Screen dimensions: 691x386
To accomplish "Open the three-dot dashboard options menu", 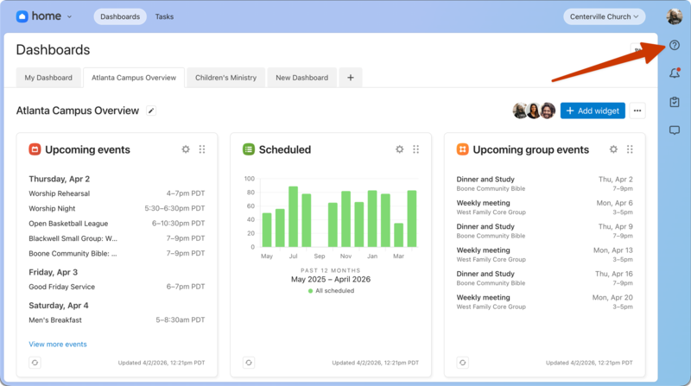I will tap(637, 111).
